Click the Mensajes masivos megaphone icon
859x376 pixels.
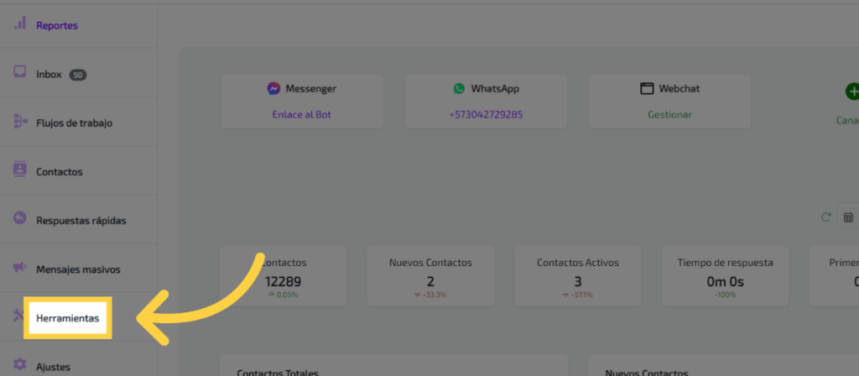[x=20, y=269]
